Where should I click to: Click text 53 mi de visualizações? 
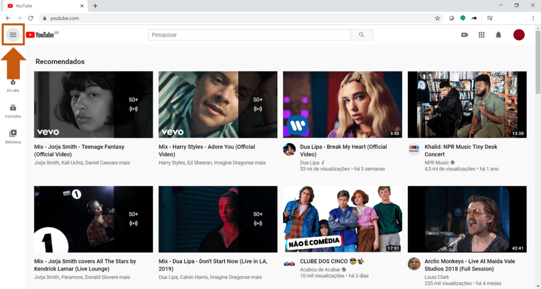tap(325, 169)
